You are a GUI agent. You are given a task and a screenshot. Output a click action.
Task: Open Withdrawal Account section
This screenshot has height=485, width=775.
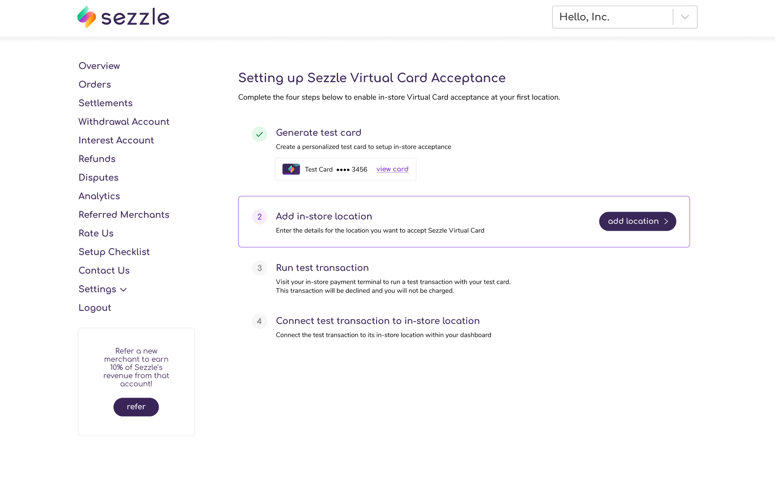tap(124, 122)
